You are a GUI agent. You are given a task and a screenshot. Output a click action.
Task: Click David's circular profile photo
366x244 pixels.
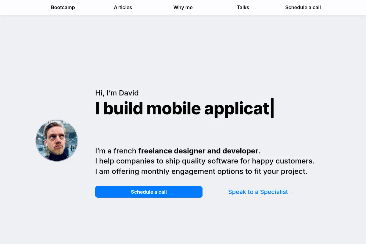click(57, 141)
